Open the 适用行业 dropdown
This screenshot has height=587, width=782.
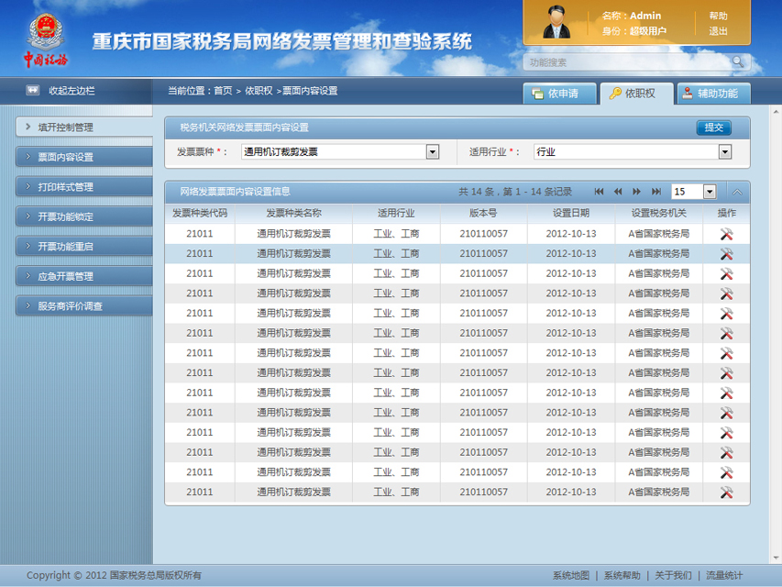click(725, 151)
